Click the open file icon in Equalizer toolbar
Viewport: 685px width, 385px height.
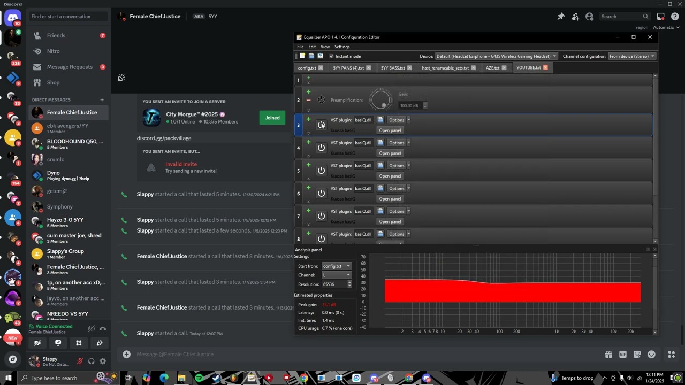pyautogui.click(x=311, y=56)
